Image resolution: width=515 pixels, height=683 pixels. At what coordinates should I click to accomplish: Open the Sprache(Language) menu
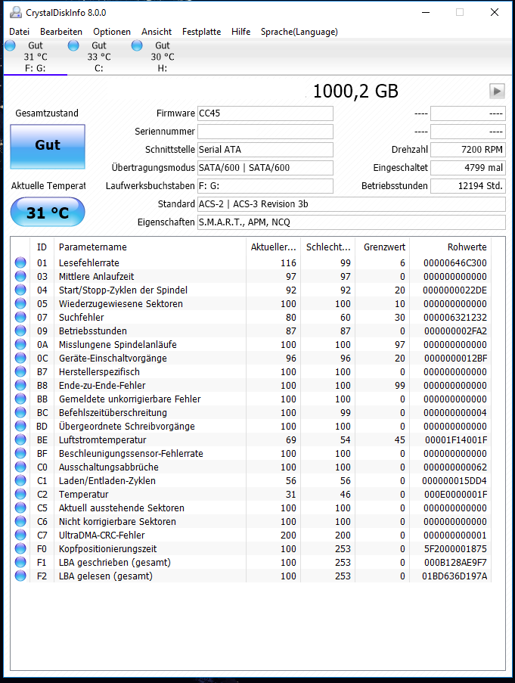(299, 32)
